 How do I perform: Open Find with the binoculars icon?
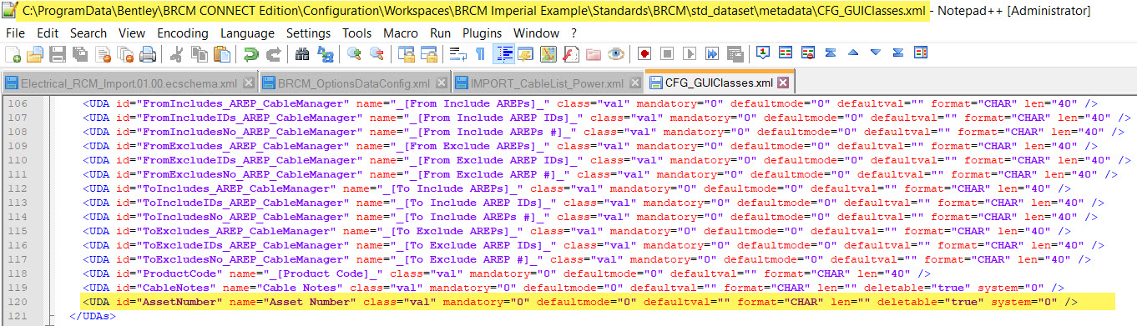tap(302, 54)
